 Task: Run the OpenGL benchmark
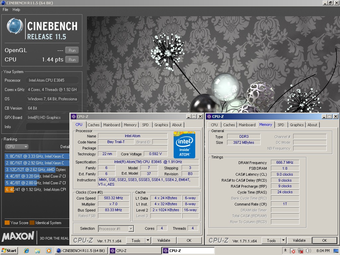click(x=72, y=50)
